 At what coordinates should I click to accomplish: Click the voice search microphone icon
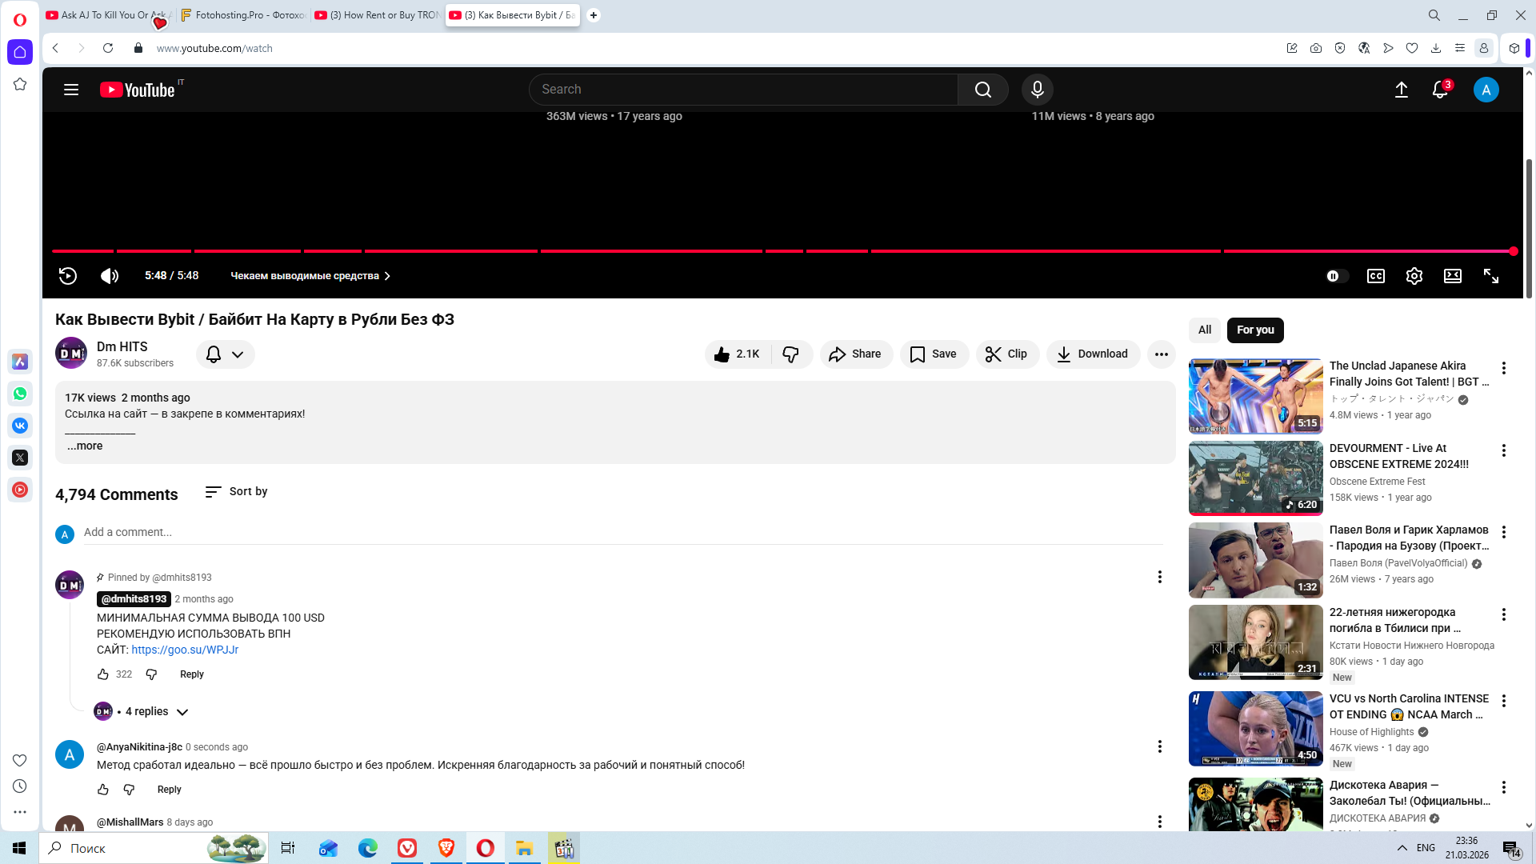(1037, 90)
